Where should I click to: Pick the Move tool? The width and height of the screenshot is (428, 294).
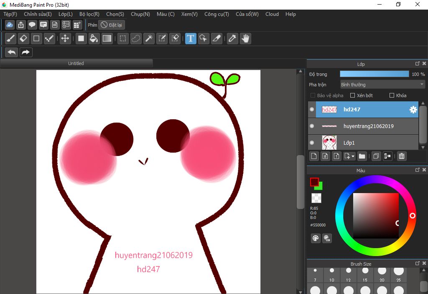pos(65,39)
